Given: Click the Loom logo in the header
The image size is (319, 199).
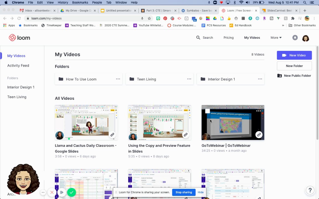Looking at the screenshot, I should 19,38.
